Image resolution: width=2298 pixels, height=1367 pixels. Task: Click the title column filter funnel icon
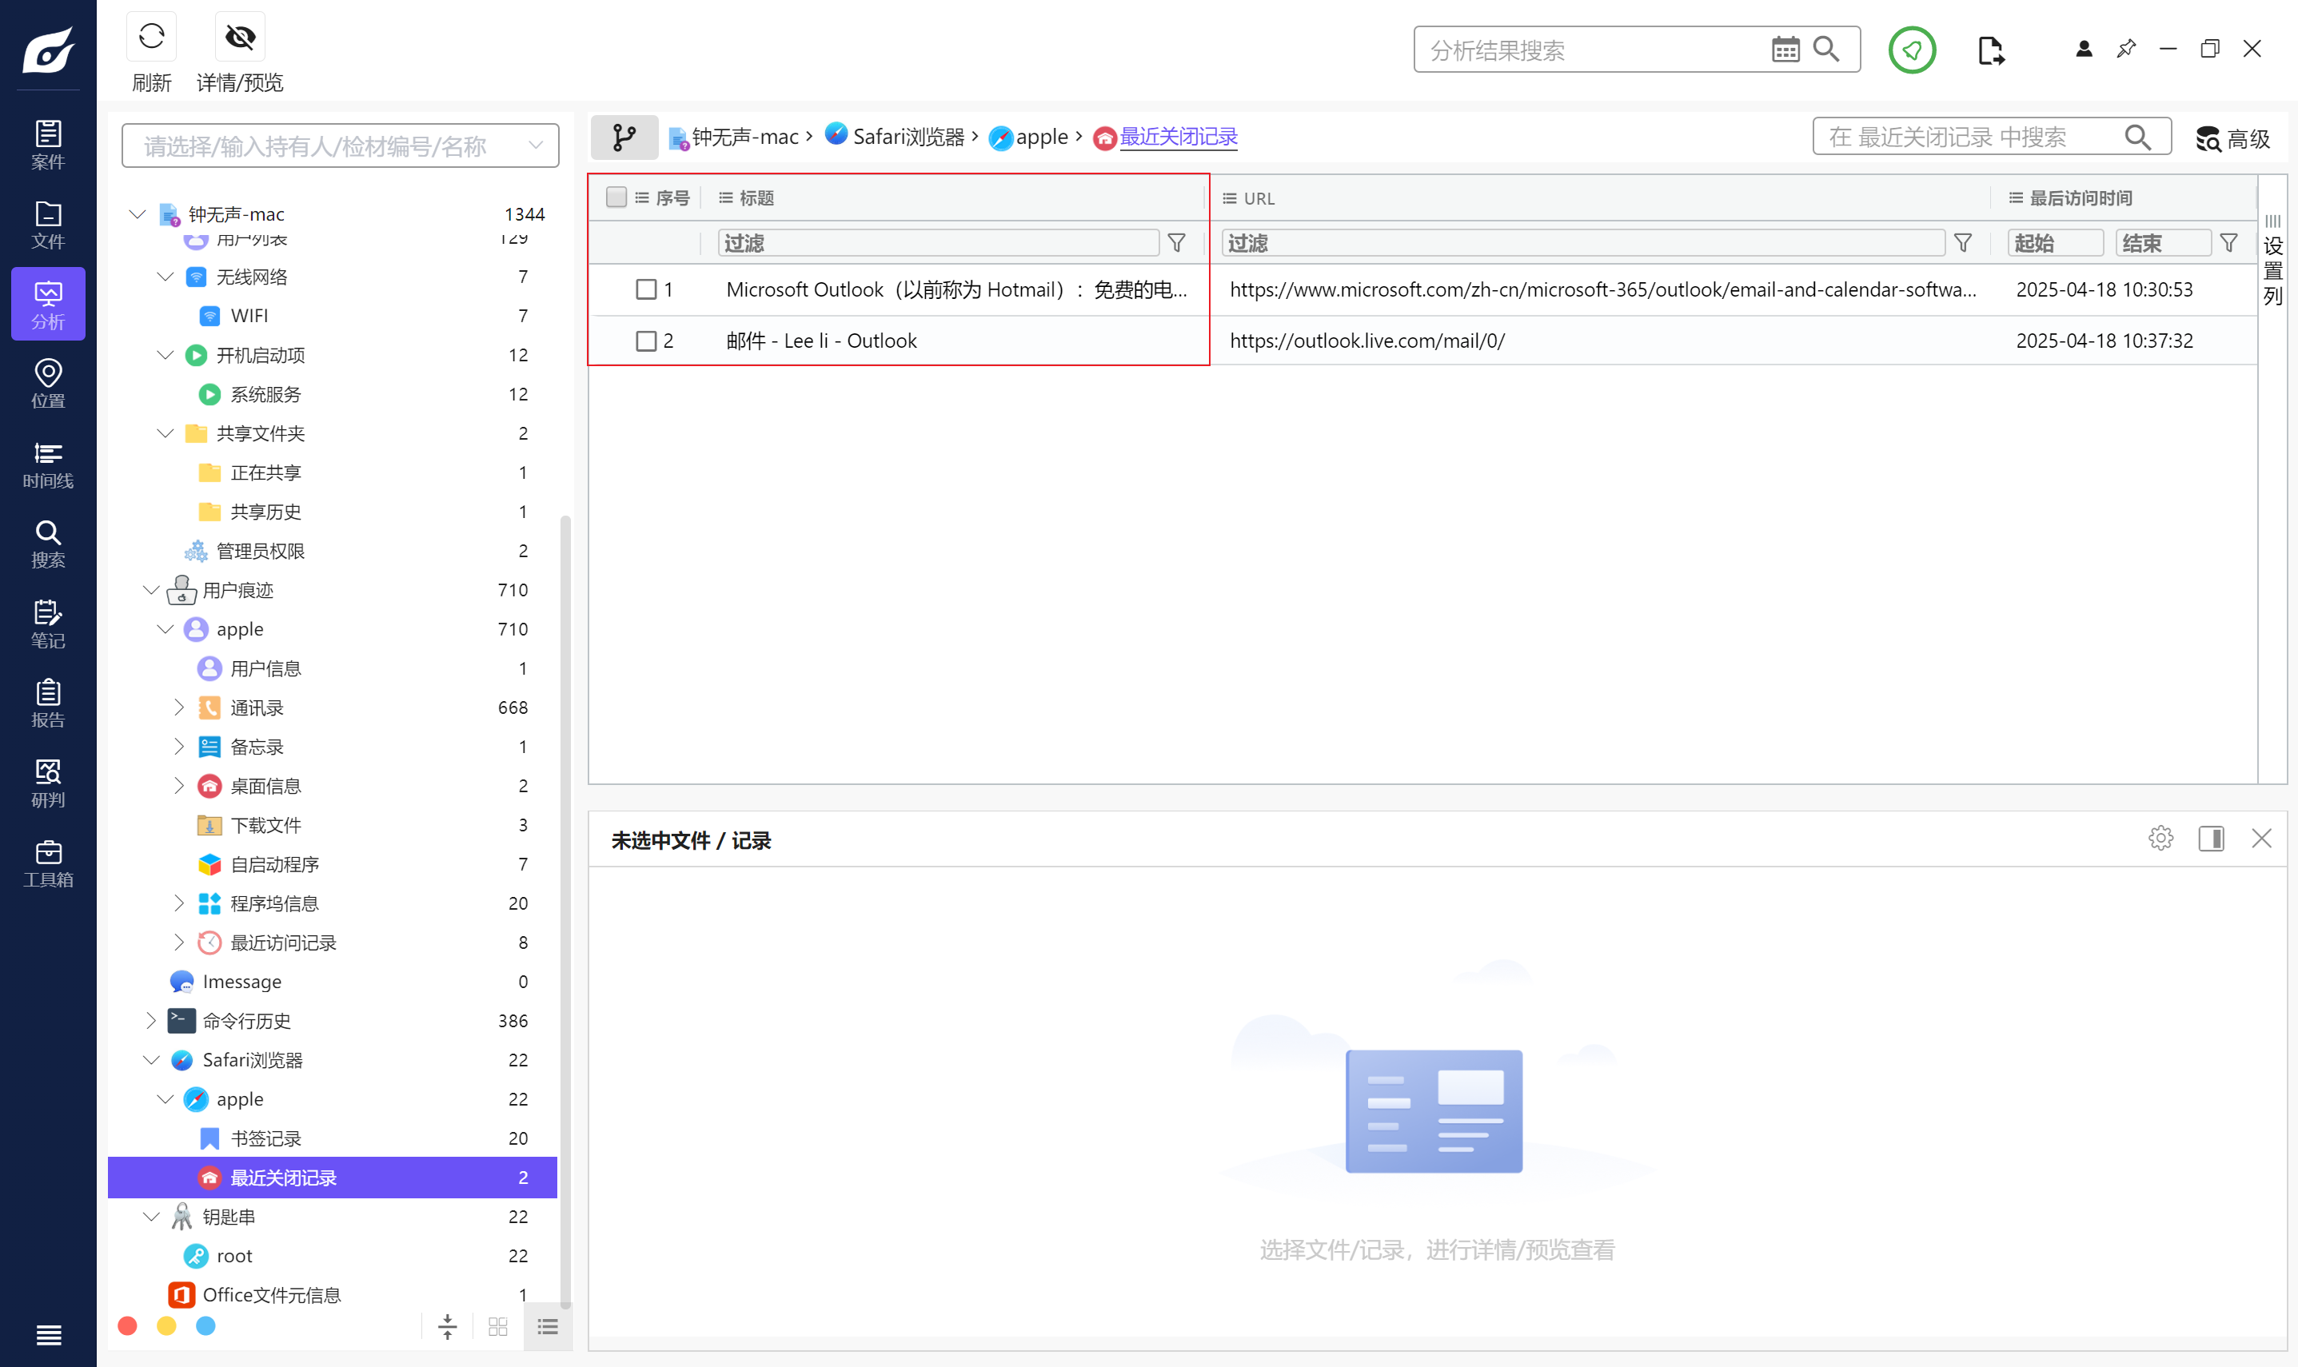pyautogui.click(x=1176, y=243)
